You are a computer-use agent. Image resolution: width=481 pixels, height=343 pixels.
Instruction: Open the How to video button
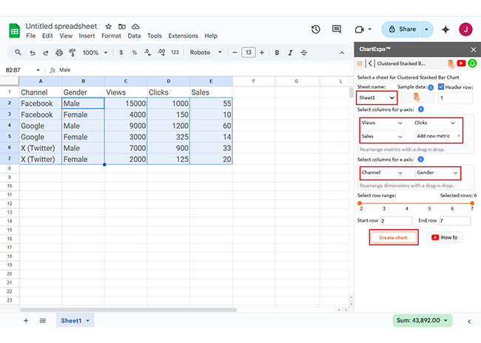444,237
